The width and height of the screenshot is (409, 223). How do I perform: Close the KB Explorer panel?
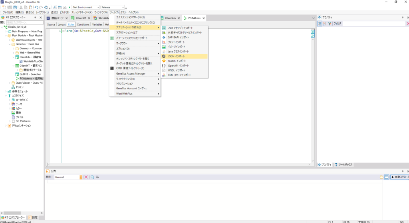click(x=41, y=18)
